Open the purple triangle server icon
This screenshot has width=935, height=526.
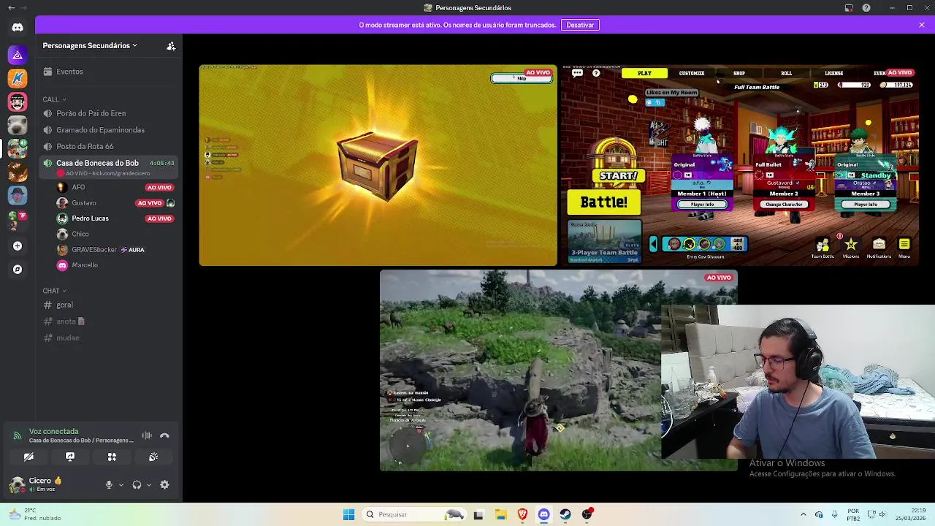[x=18, y=55]
